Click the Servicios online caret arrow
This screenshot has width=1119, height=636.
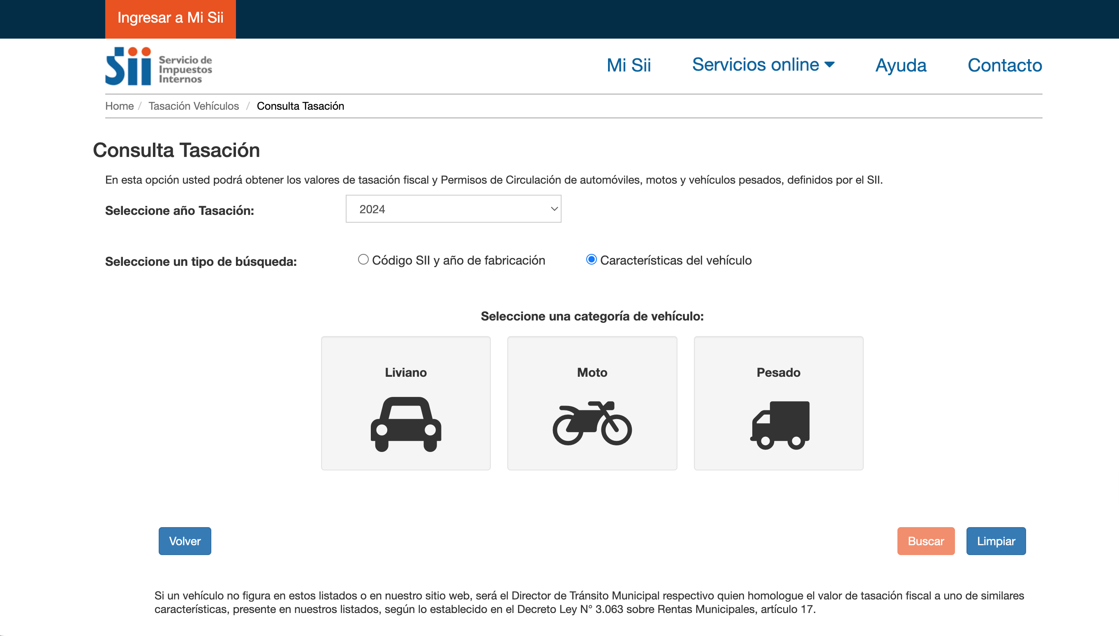coord(829,65)
